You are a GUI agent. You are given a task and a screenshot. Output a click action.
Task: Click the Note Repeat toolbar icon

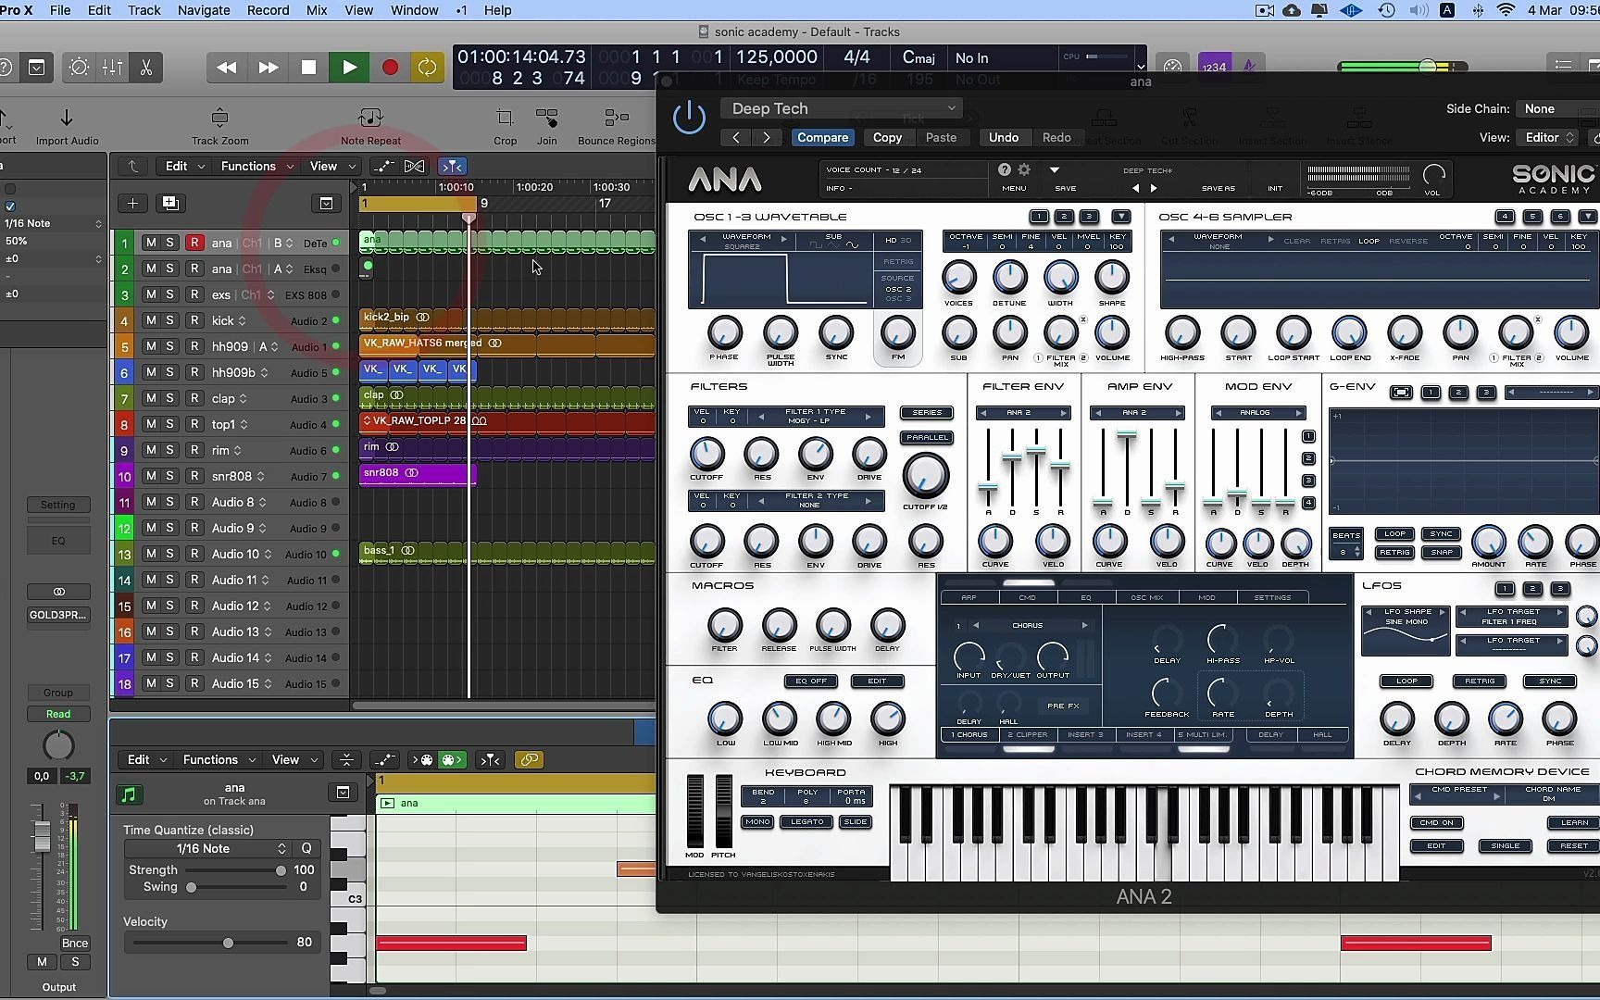point(370,126)
